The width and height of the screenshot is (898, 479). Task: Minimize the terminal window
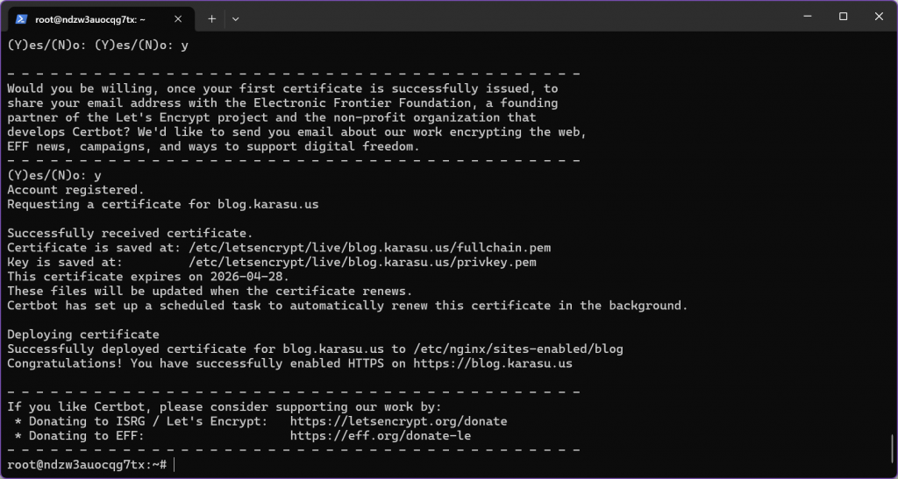pyautogui.click(x=802, y=17)
